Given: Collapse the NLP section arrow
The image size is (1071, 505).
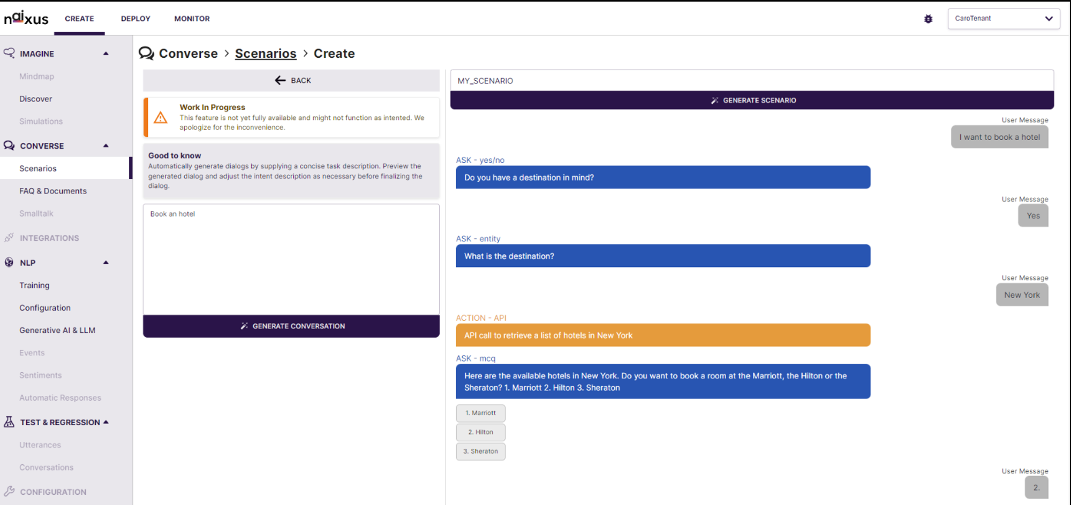Looking at the screenshot, I should (x=106, y=262).
